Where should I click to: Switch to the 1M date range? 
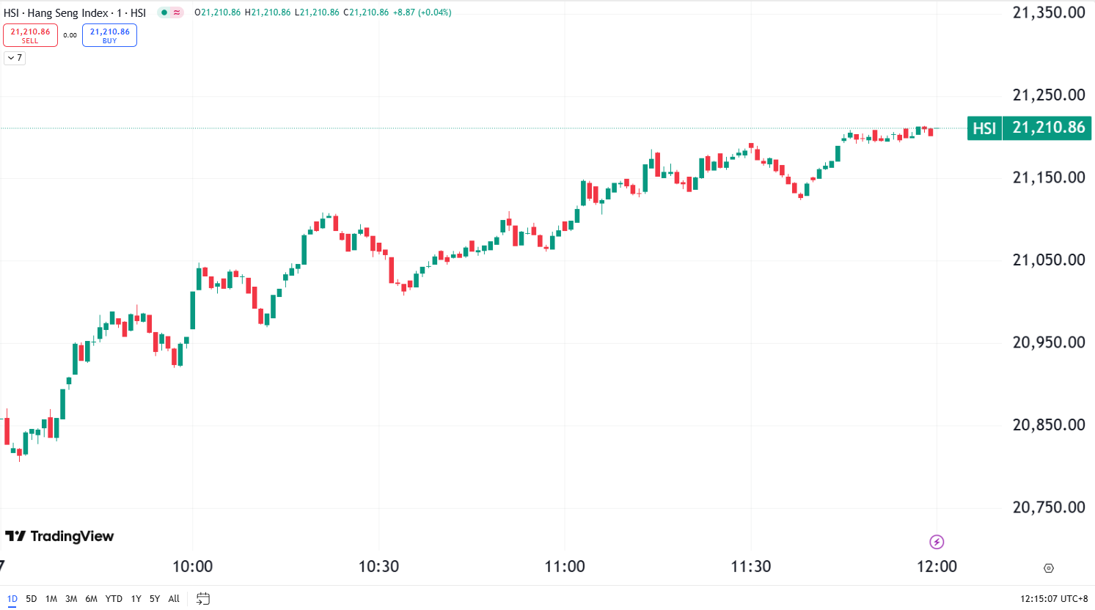click(x=51, y=599)
